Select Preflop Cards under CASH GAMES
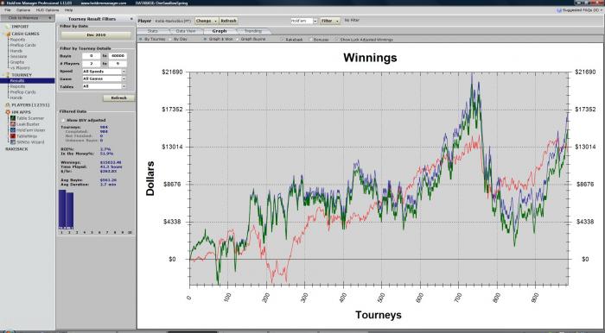 click(x=22, y=46)
